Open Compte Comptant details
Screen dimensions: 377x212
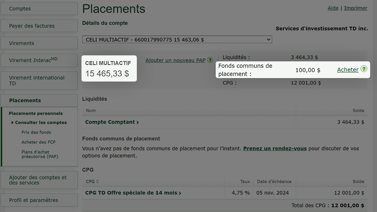tap(112, 122)
